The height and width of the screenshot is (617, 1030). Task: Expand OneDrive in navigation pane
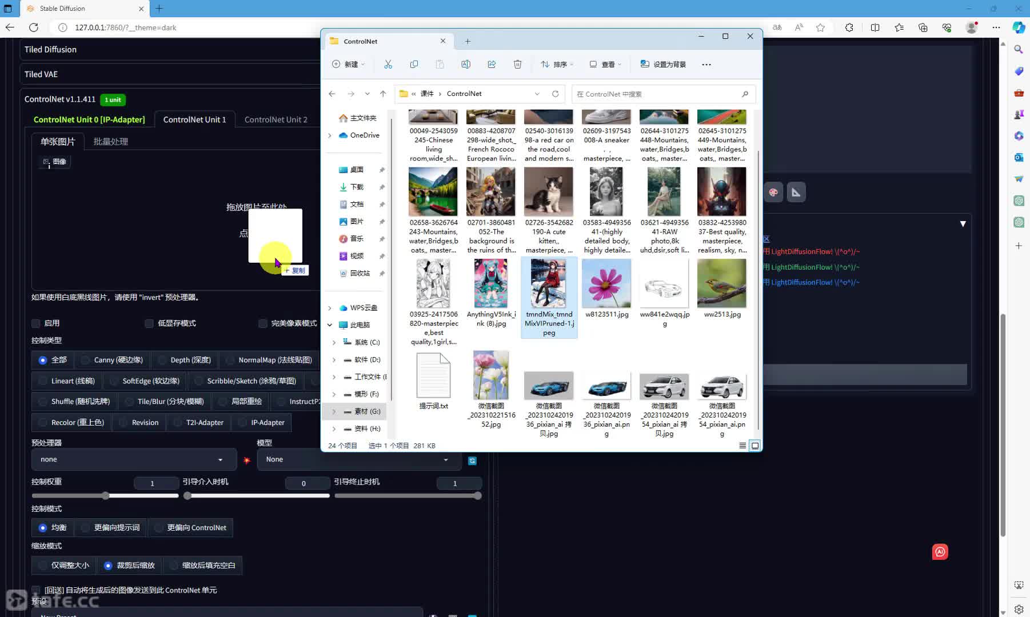point(330,135)
